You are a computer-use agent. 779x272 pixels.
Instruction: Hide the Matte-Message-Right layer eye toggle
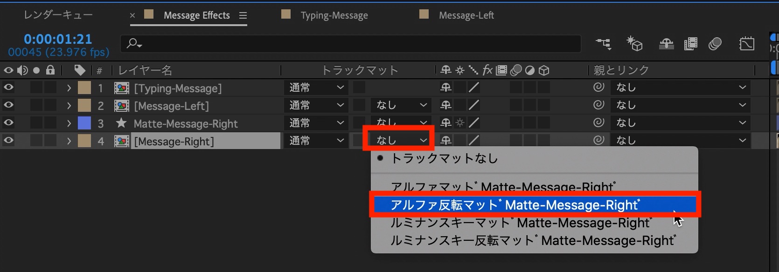[8, 122]
